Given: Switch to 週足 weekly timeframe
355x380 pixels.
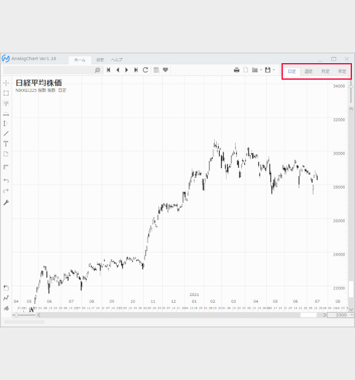Looking at the screenshot, I should click(308, 71).
